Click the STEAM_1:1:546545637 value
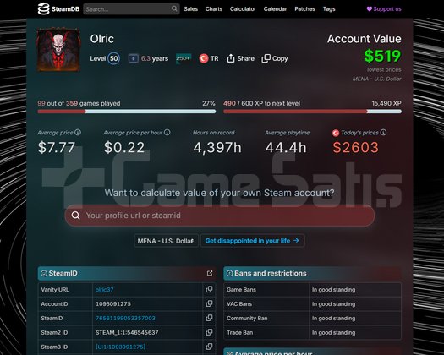Image resolution: width=444 pixels, height=355 pixels. pos(127,332)
